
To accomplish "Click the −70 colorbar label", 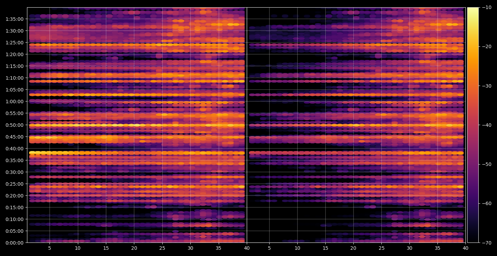I will click(487, 243).
